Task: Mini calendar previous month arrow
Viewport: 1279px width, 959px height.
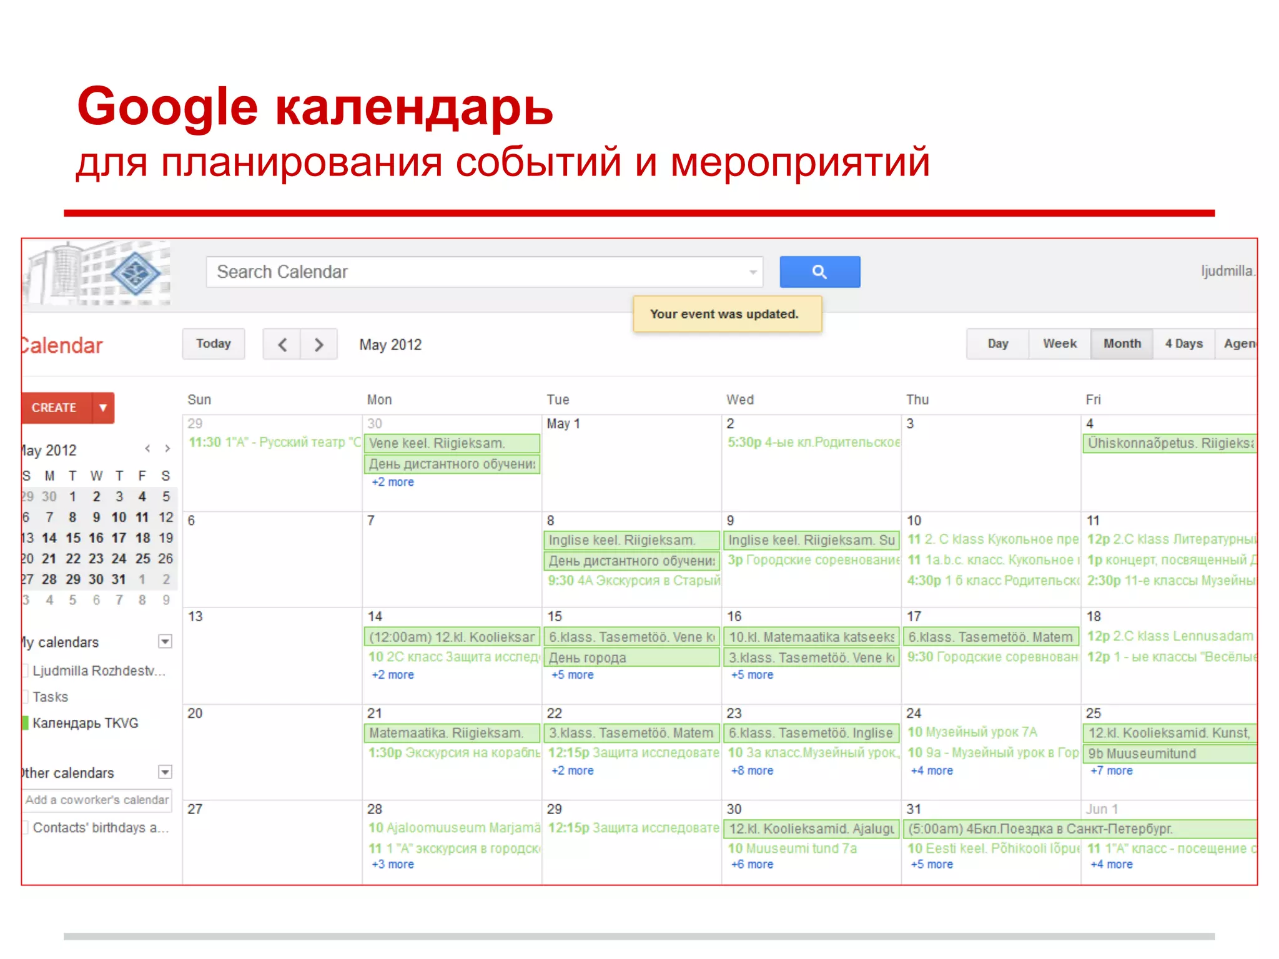Action: (147, 448)
